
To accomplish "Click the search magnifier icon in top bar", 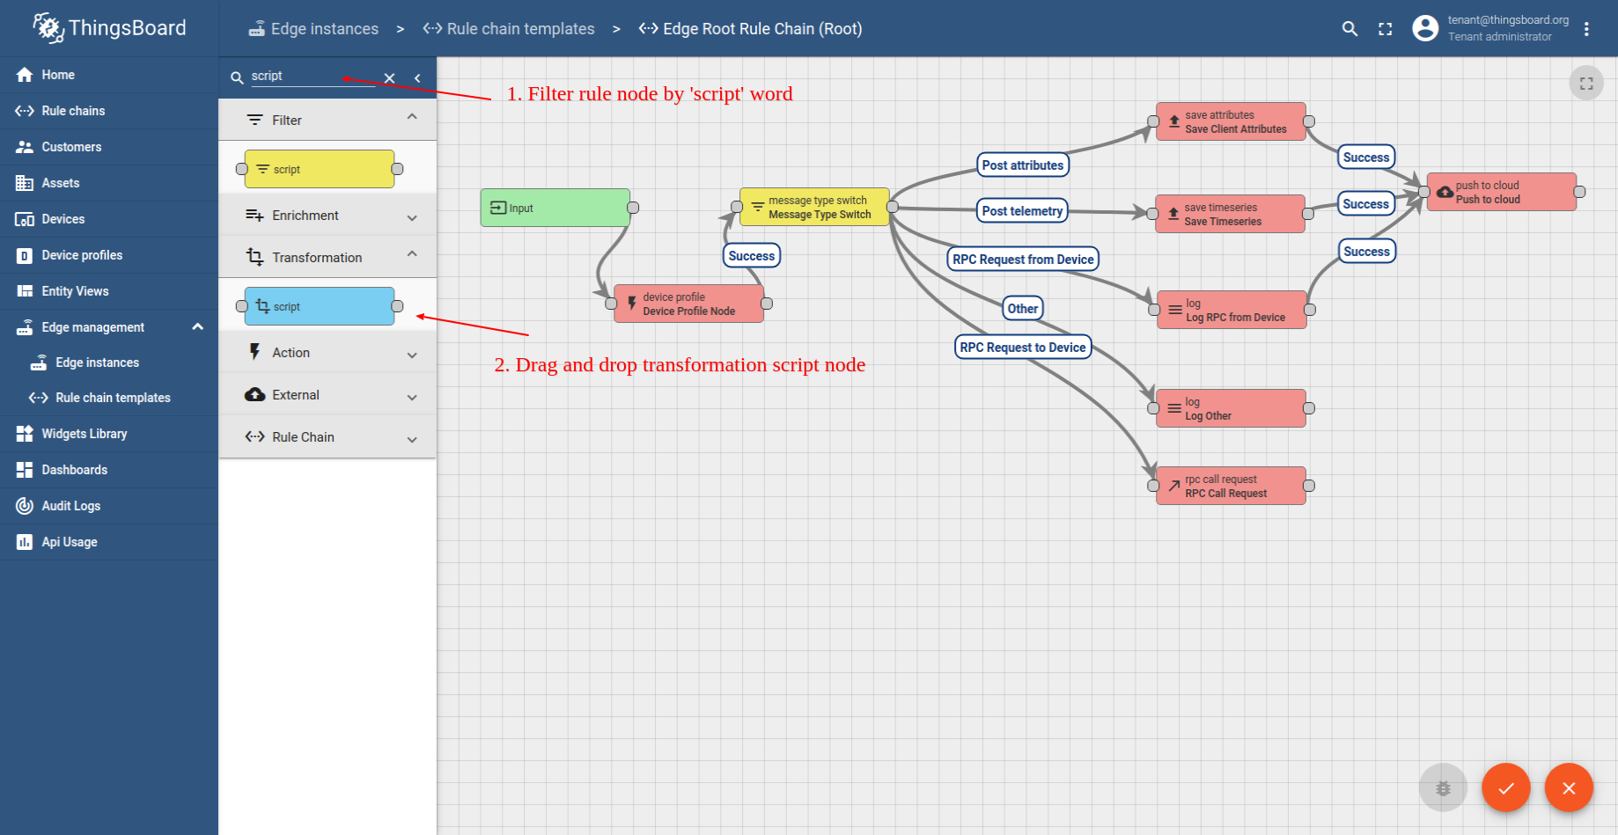I will tap(1350, 29).
